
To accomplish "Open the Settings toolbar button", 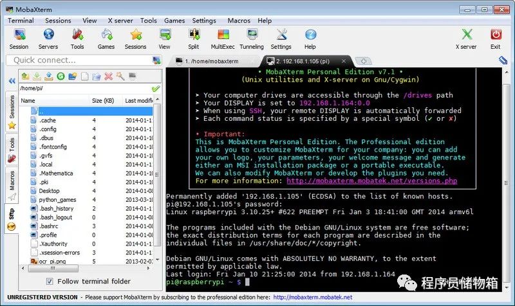I will tap(281, 39).
